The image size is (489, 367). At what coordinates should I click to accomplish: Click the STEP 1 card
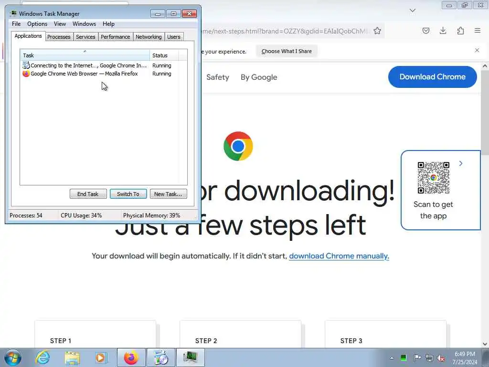click(95, 334)
